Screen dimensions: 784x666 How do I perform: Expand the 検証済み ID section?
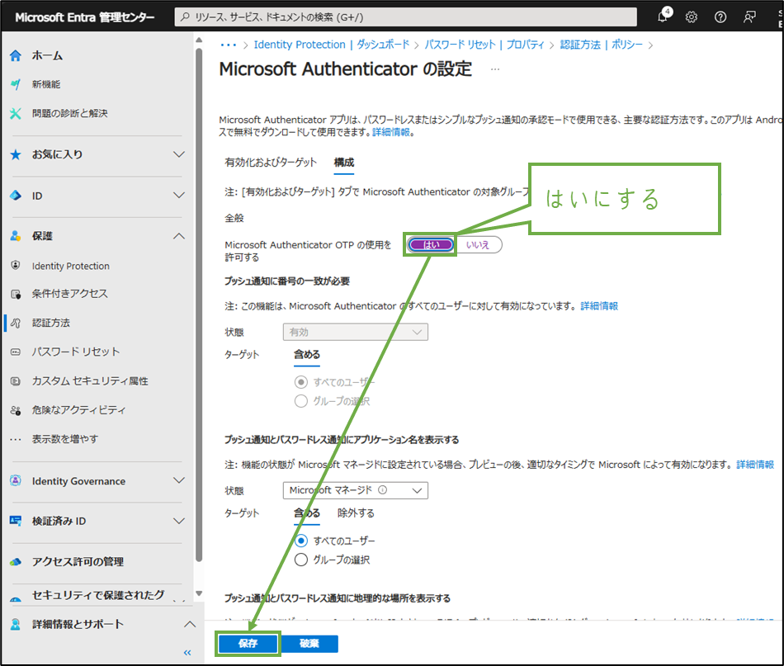click(x=179, y=521)
